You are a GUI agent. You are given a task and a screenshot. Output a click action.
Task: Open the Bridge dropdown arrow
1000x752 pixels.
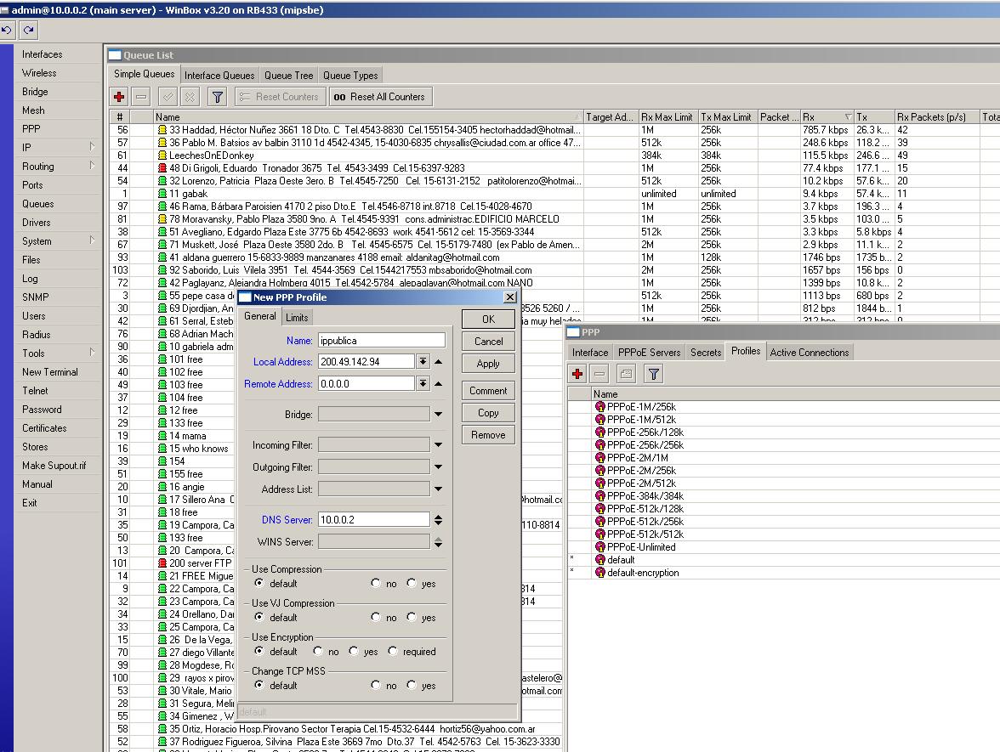(x=438, y=415)
